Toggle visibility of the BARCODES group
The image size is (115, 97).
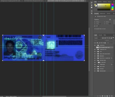pyautogui.click(x=95, y=56)
